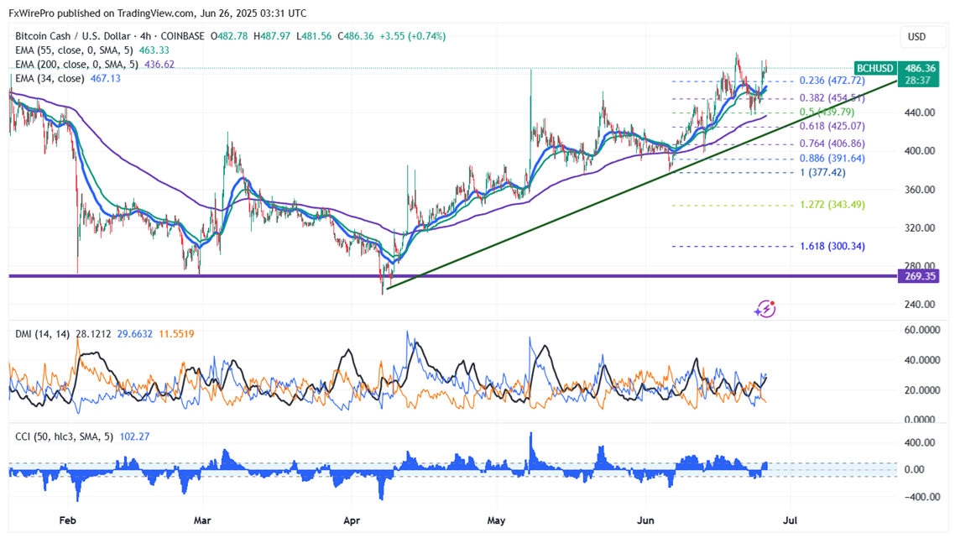Screen dimensions: 955x538
Task: Click the 0.618 (425.07) Fibonacci level label
Action: point(832,126)
